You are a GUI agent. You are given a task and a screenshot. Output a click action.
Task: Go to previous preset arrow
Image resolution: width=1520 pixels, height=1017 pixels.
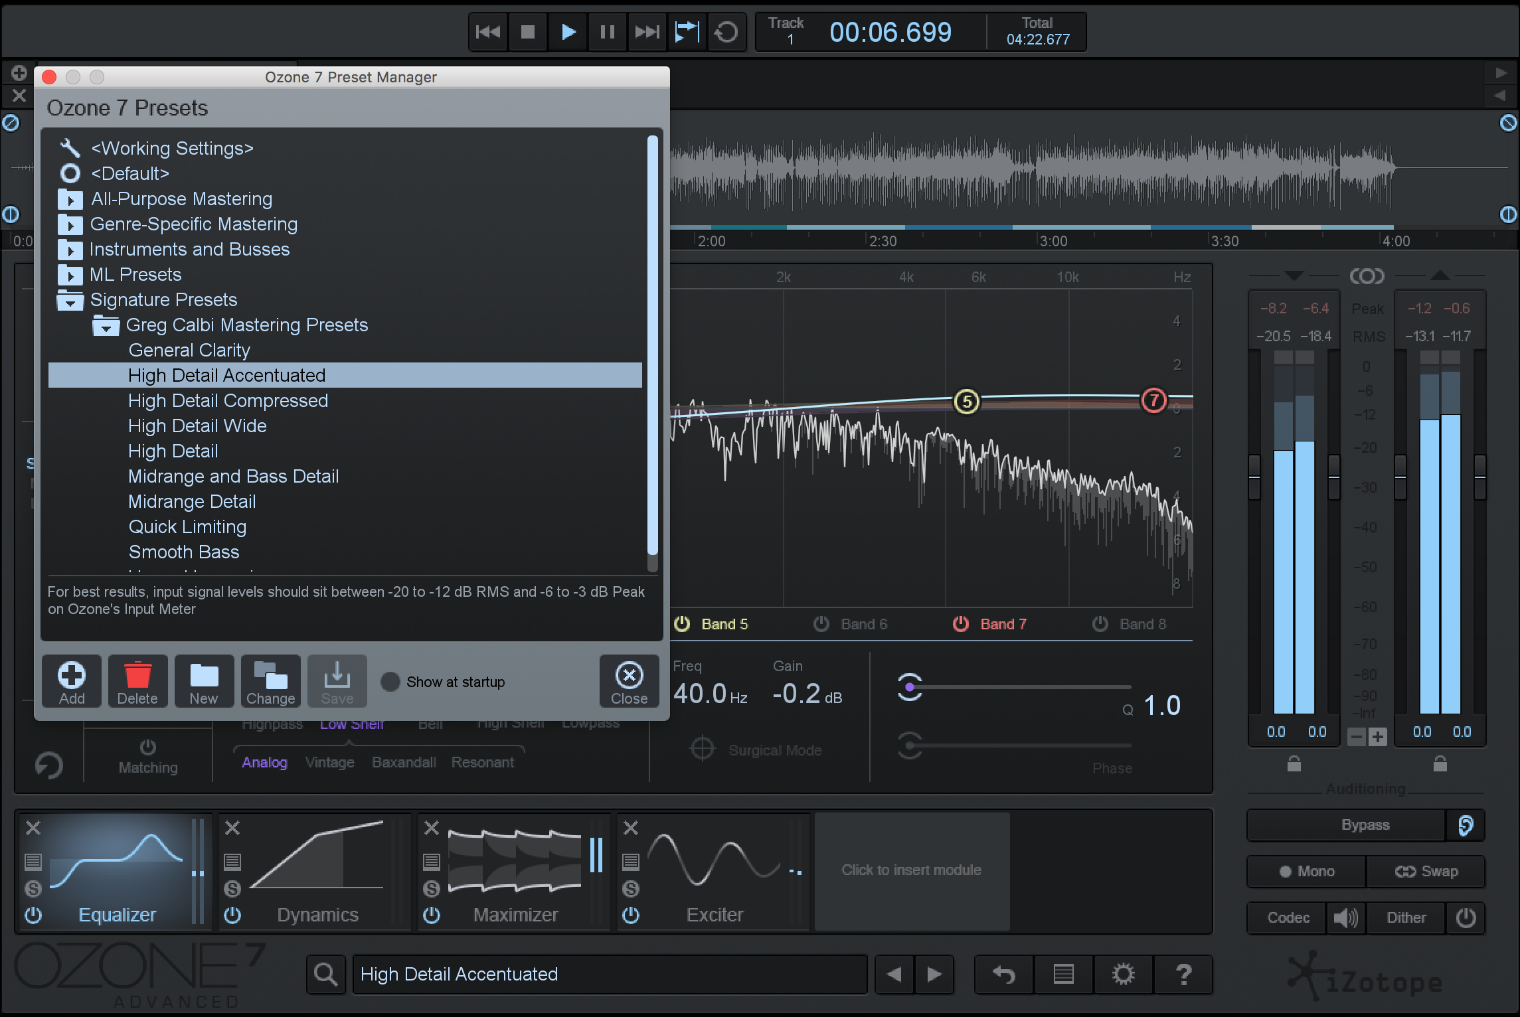(x=894, y=975)
